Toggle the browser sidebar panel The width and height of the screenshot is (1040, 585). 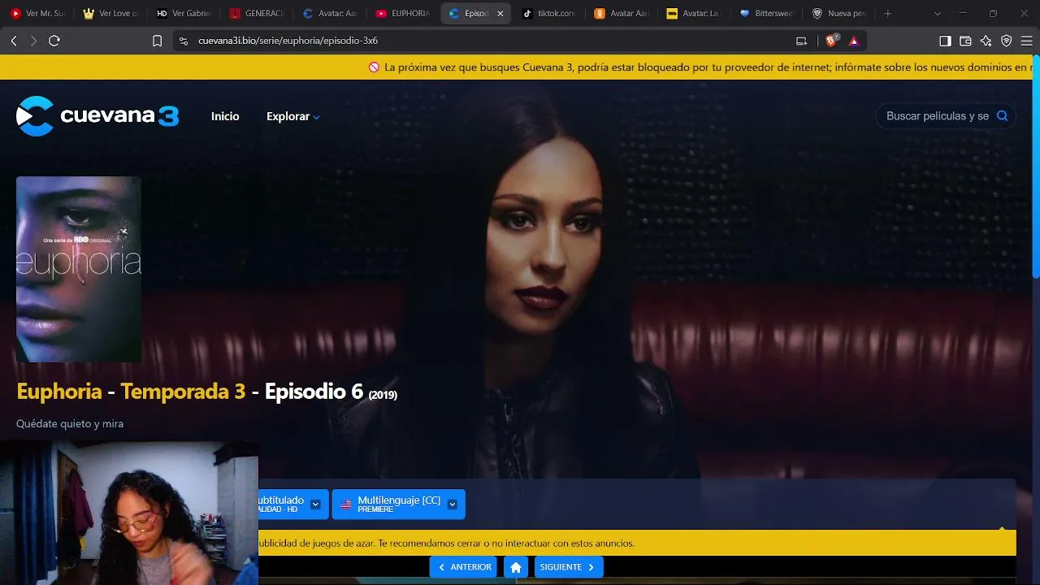945,41
